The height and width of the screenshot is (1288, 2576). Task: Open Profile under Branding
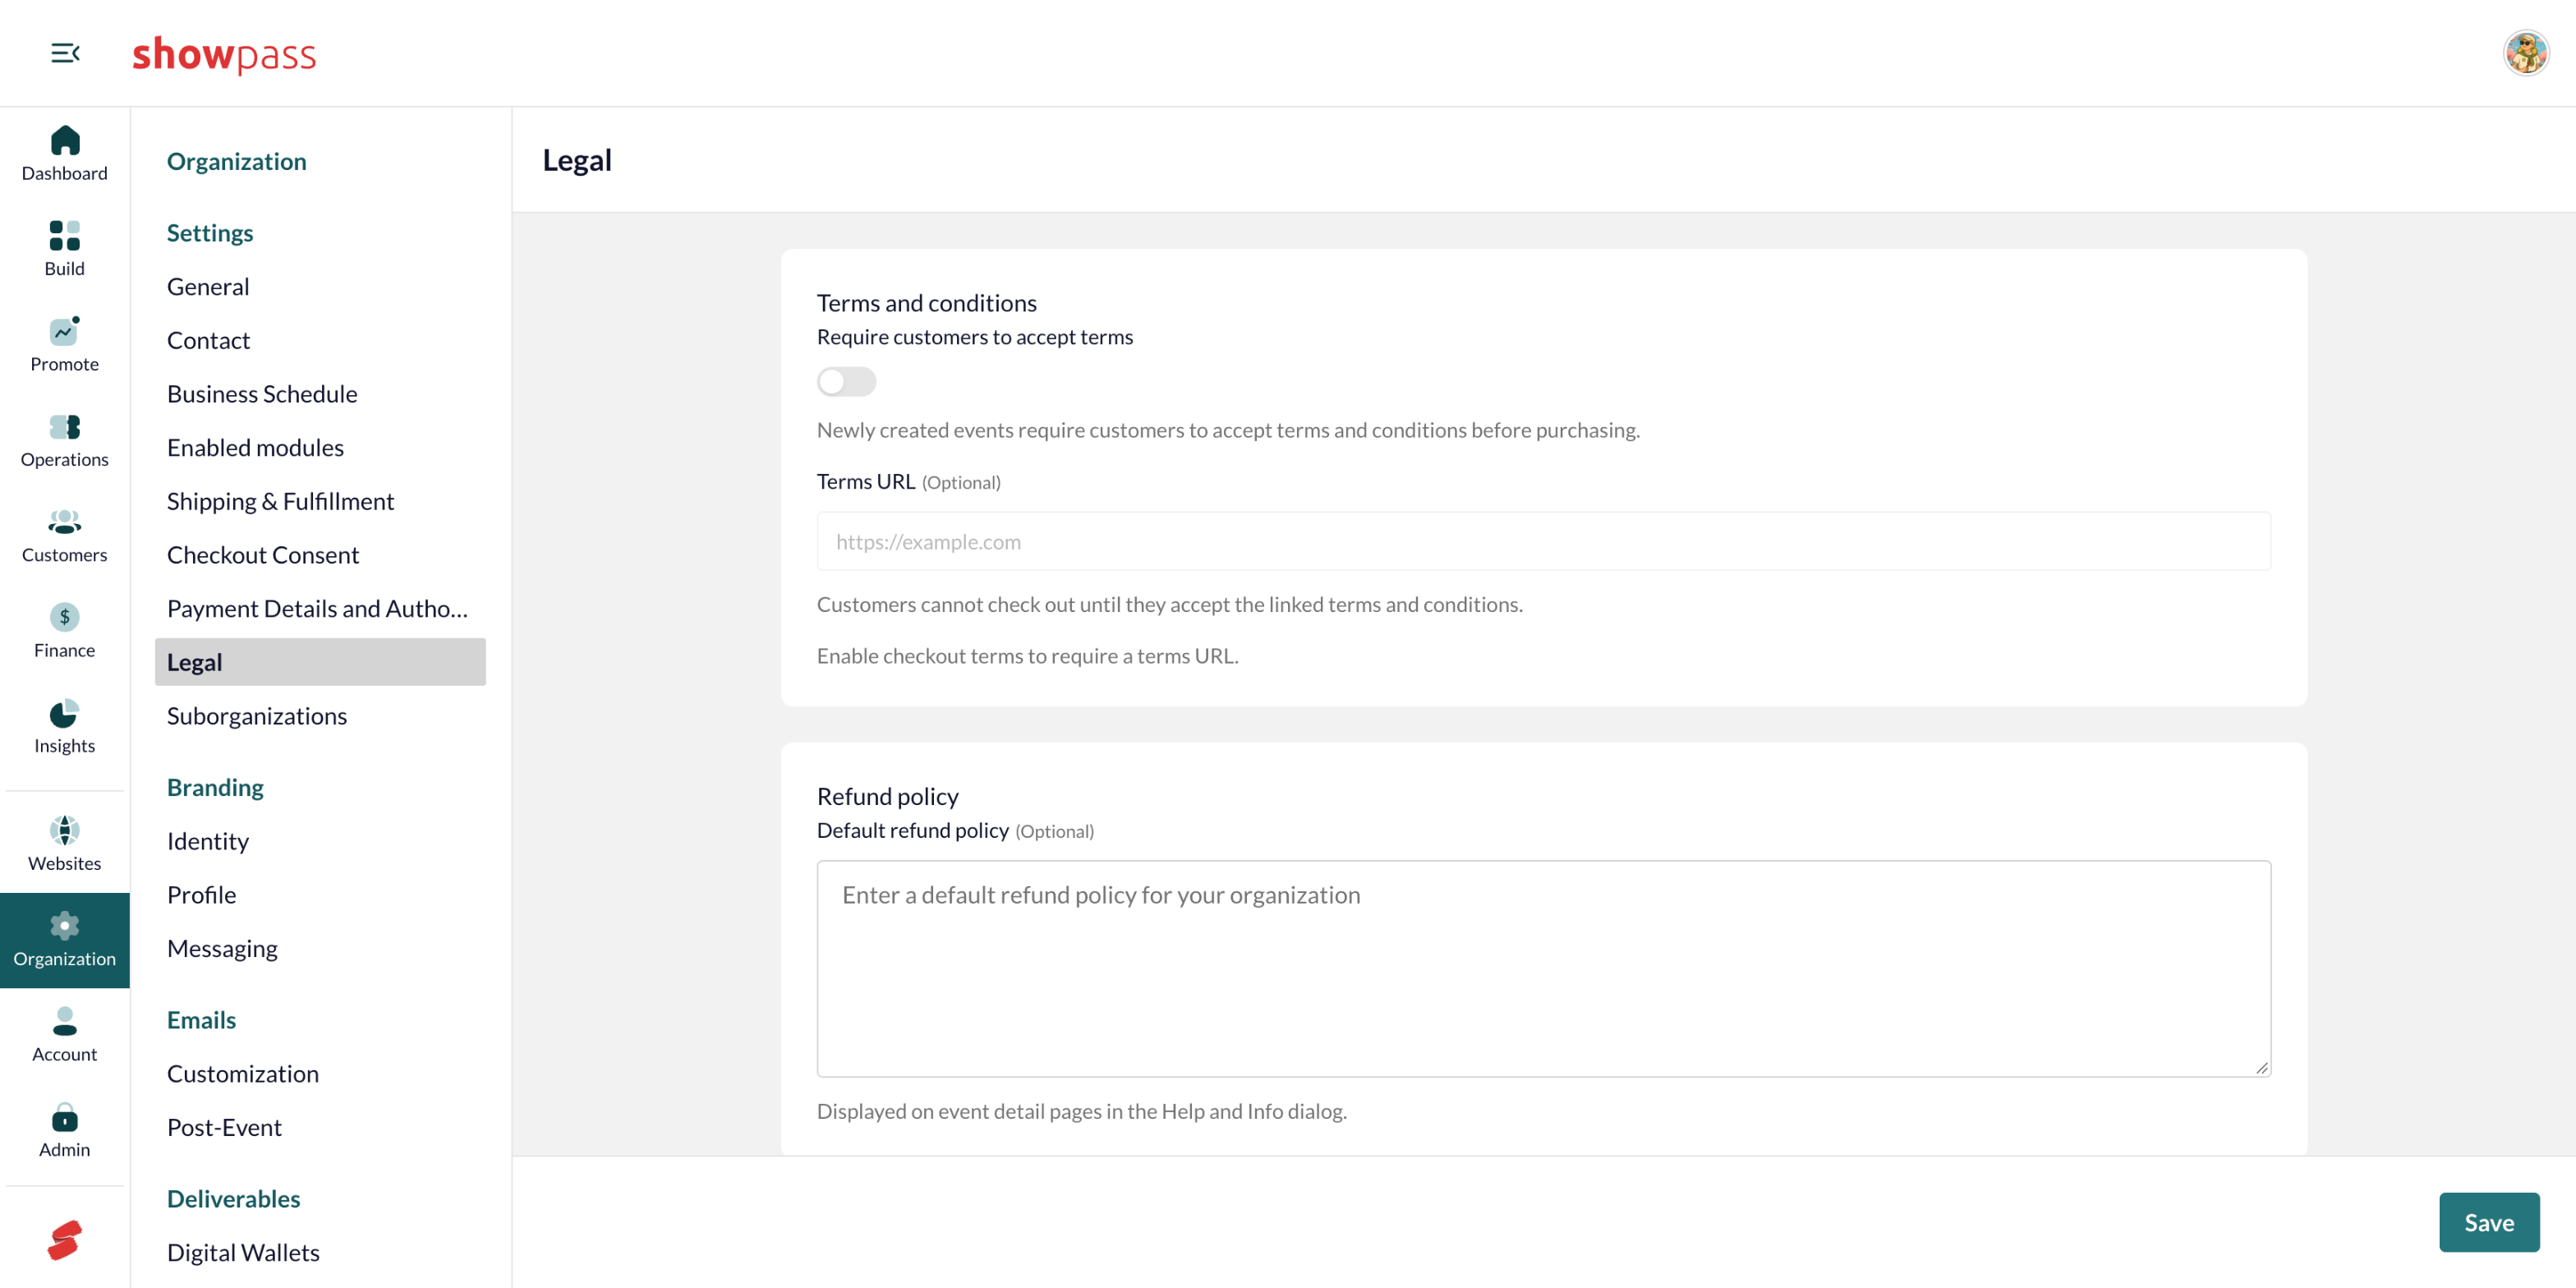[202, 895]
